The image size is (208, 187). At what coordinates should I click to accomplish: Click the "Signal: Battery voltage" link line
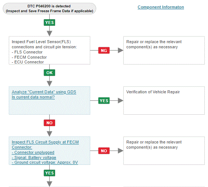coord(34,157)
